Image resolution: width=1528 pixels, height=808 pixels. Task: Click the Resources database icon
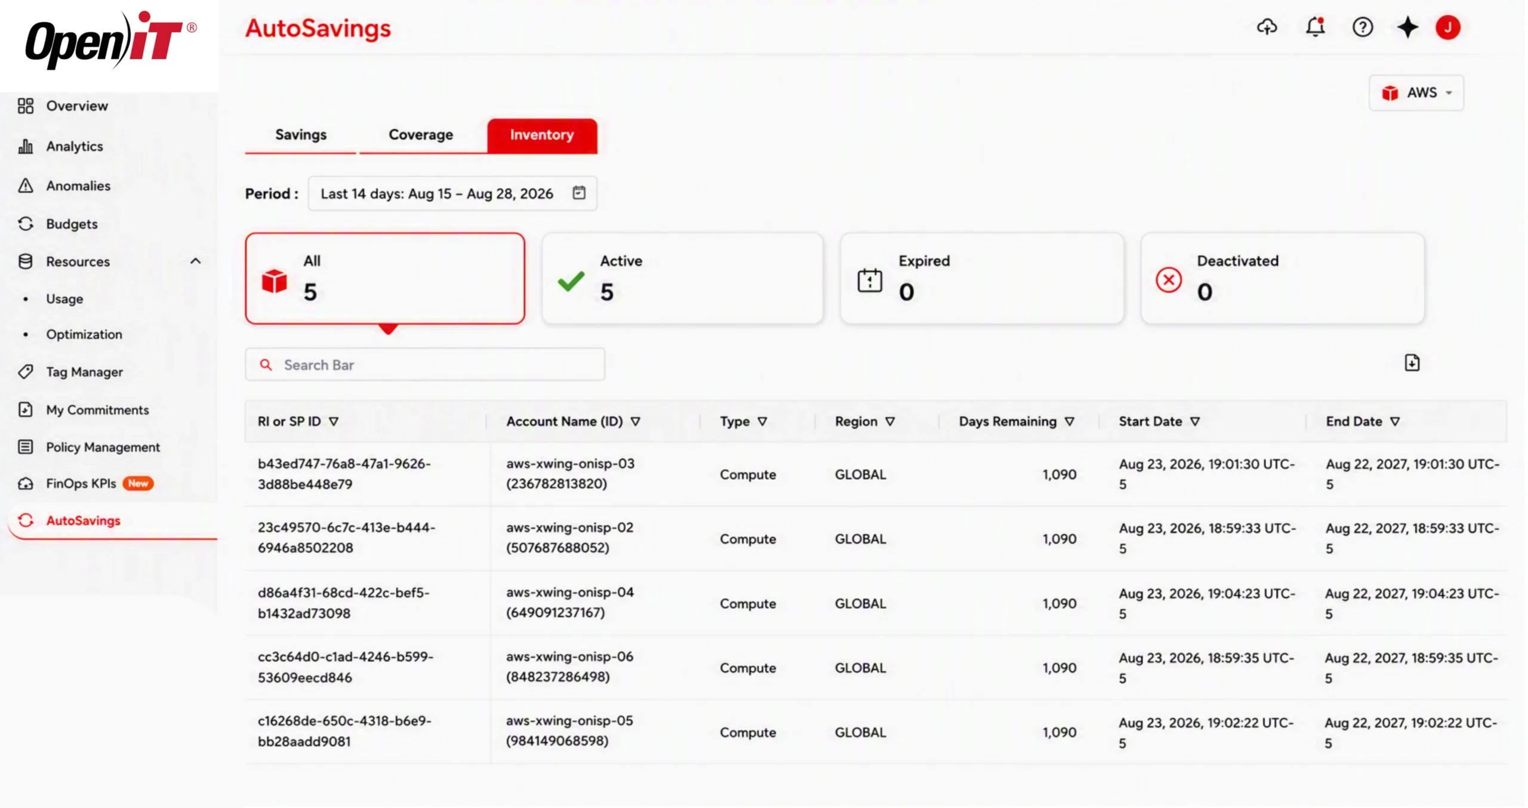25,261
